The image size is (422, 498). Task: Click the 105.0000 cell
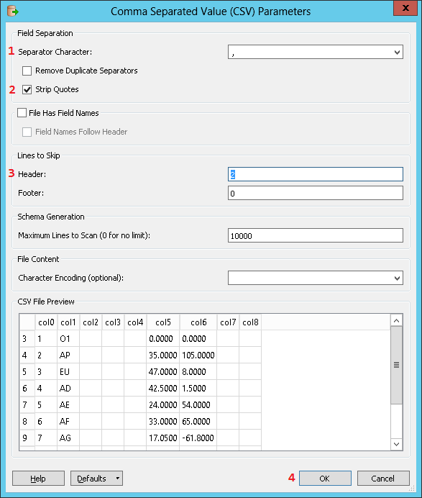click(198, 356)
